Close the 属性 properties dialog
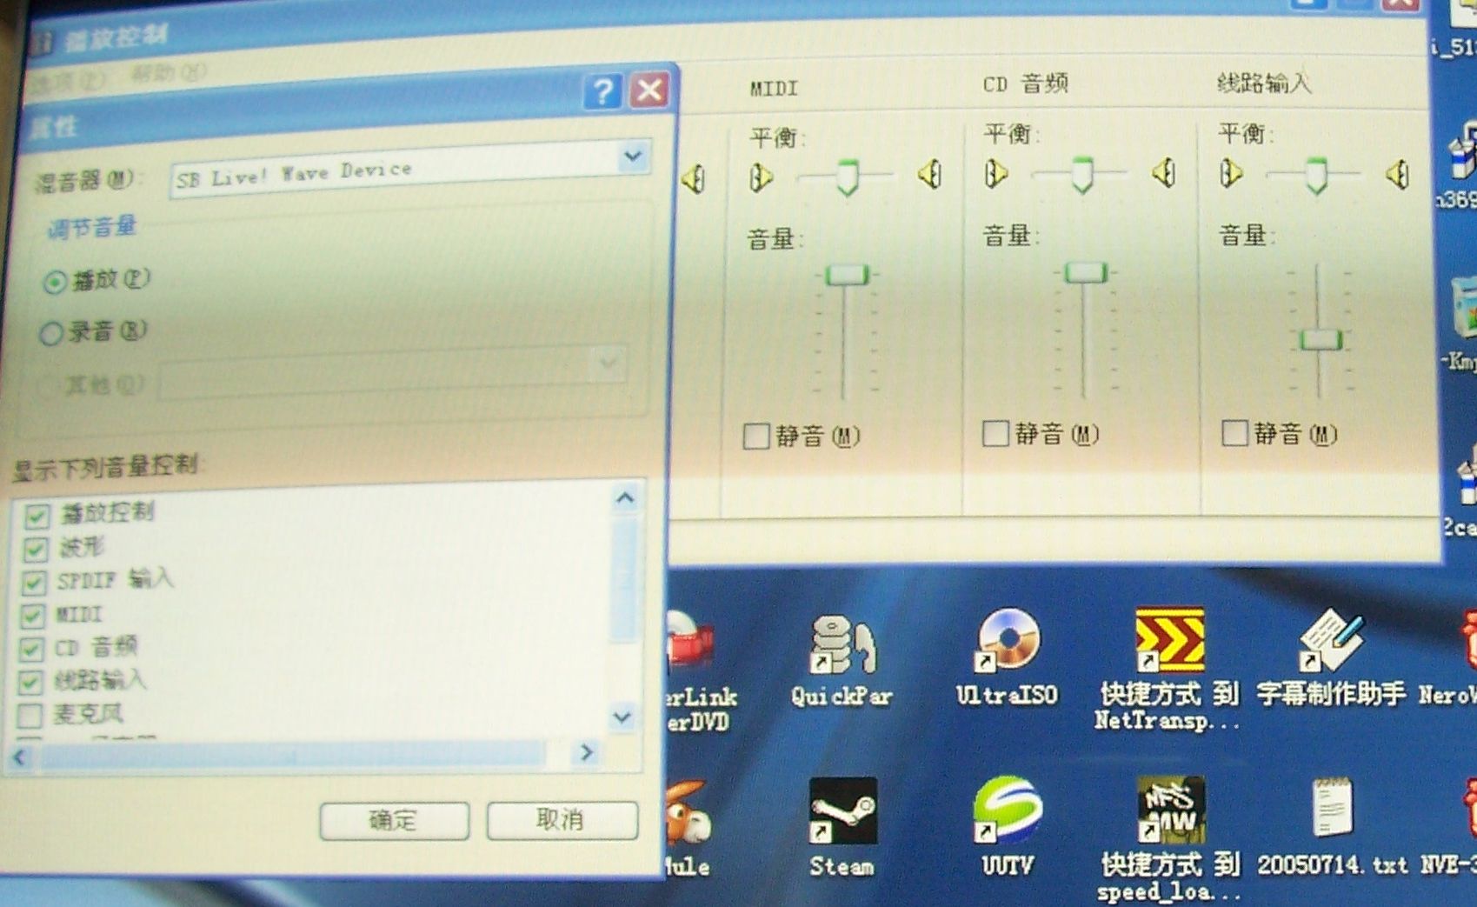Screen dimensions: 1477x907 coord(649,90)
